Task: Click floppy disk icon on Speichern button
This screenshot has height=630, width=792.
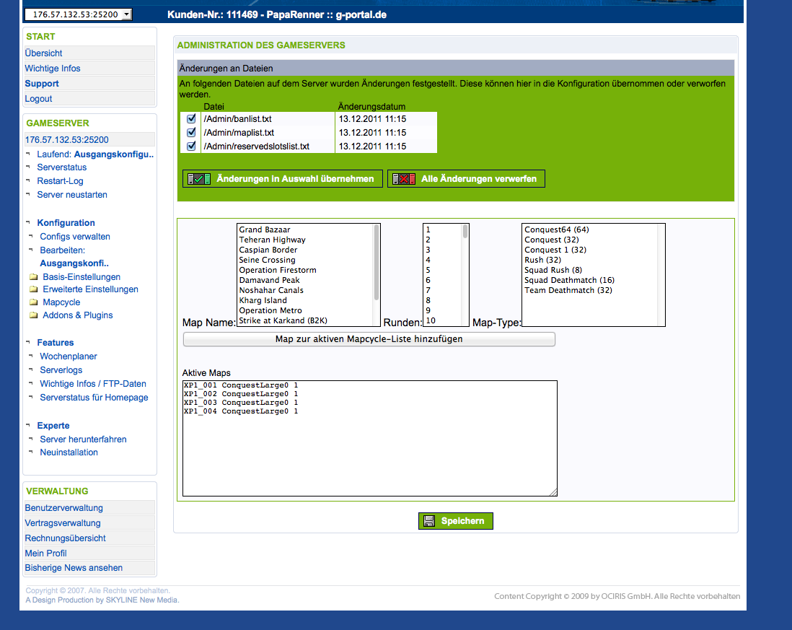Action: (x=429, y=521)
